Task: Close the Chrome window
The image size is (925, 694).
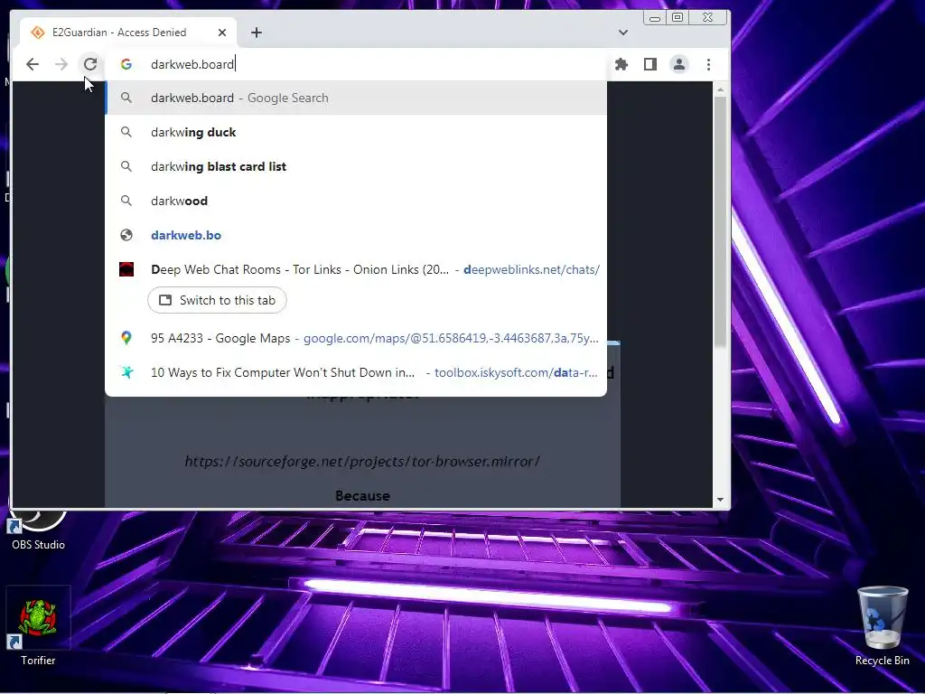Action: (x=708, y=18)
